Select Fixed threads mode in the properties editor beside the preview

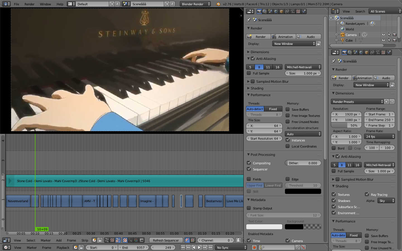click(x=273, y=109)
